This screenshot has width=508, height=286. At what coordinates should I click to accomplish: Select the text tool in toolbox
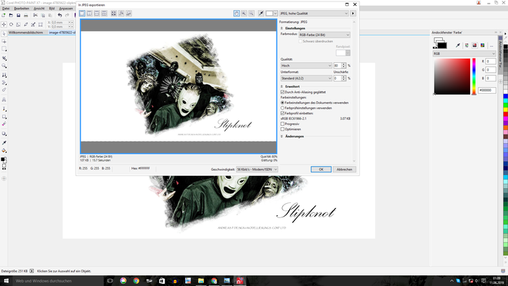click(x=4, y=99)
